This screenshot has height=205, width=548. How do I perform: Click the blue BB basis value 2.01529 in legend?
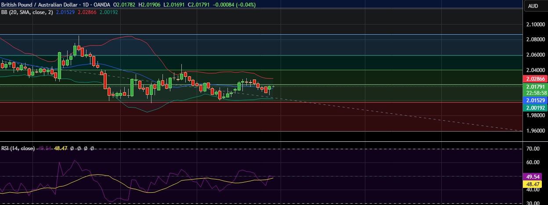[65, 12]
